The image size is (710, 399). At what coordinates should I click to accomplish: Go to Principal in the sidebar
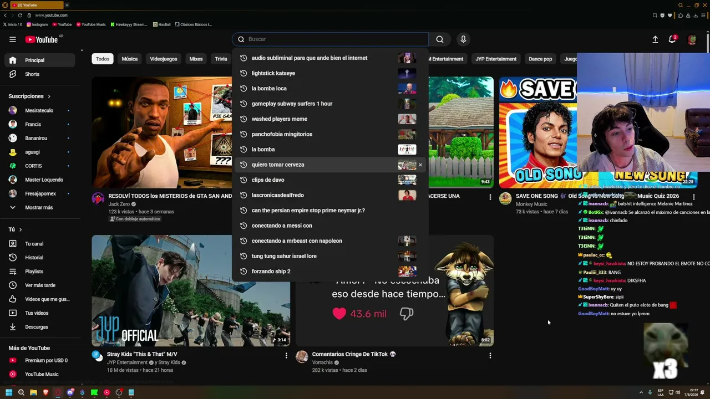click(x=39, y=60)
